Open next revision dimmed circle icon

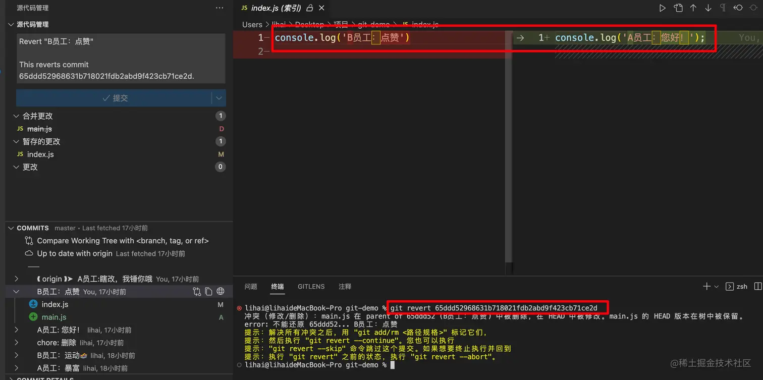coord(753,8)
